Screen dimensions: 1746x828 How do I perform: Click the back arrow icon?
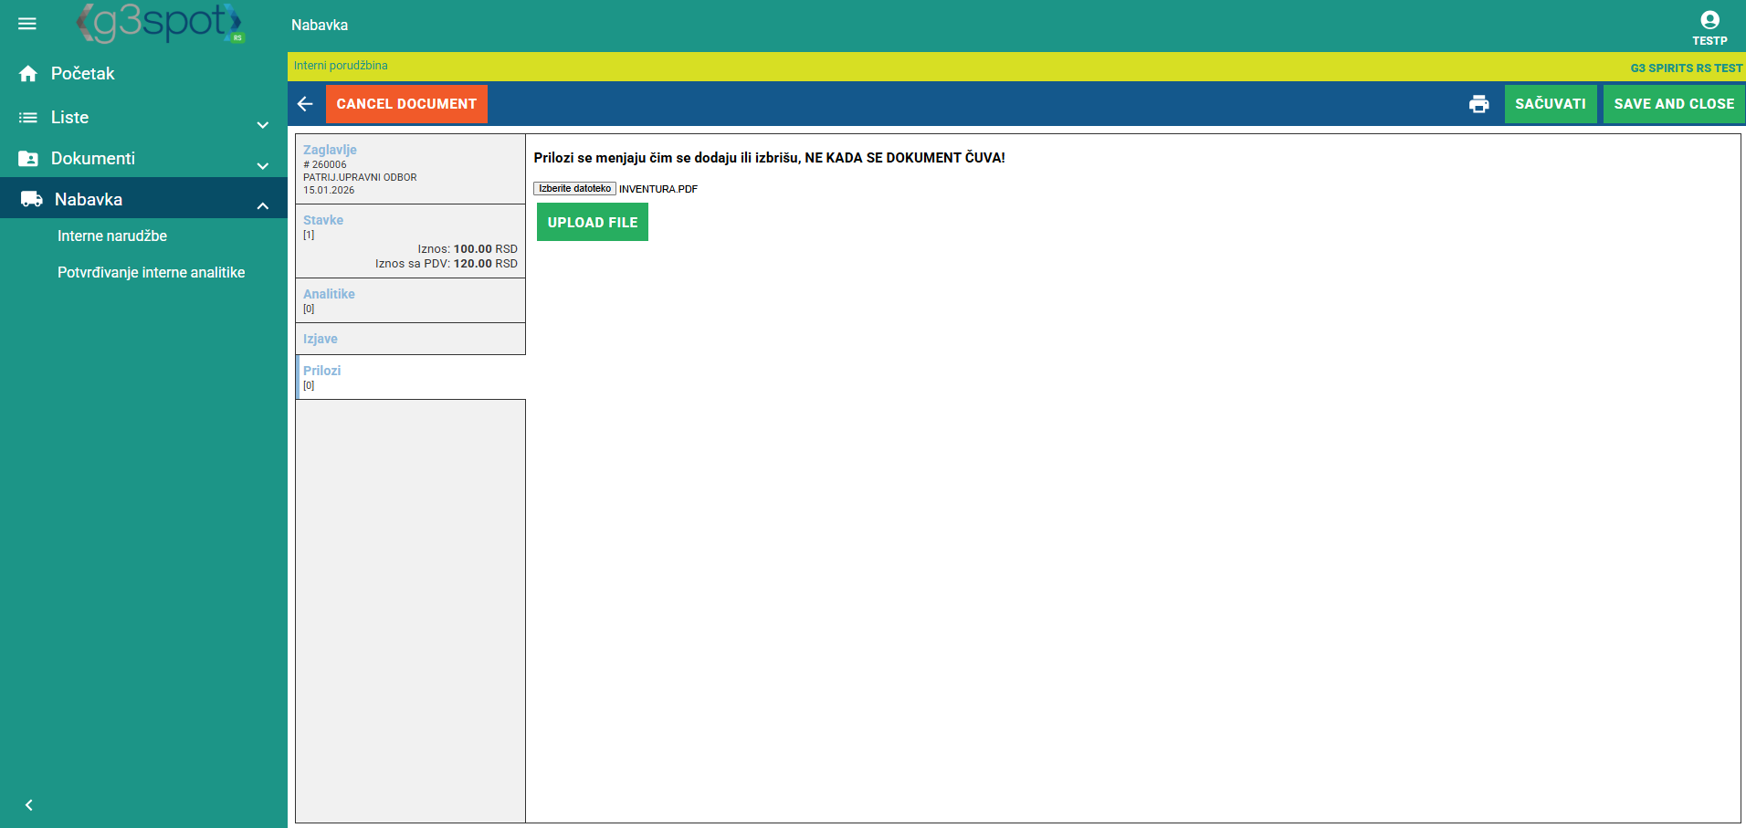pos(306,104)
